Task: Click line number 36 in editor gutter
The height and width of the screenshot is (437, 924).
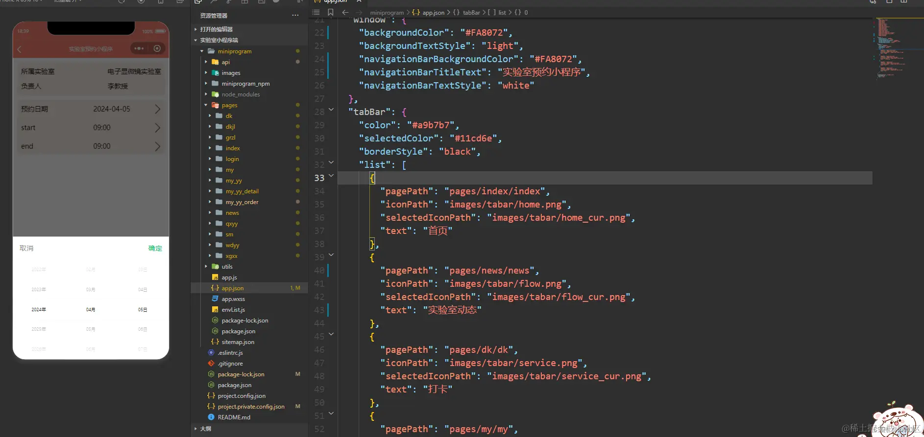Action: tap(319, 218)
